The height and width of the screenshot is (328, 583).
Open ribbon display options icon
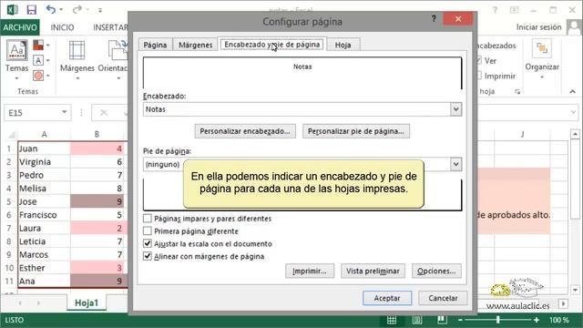514,10
